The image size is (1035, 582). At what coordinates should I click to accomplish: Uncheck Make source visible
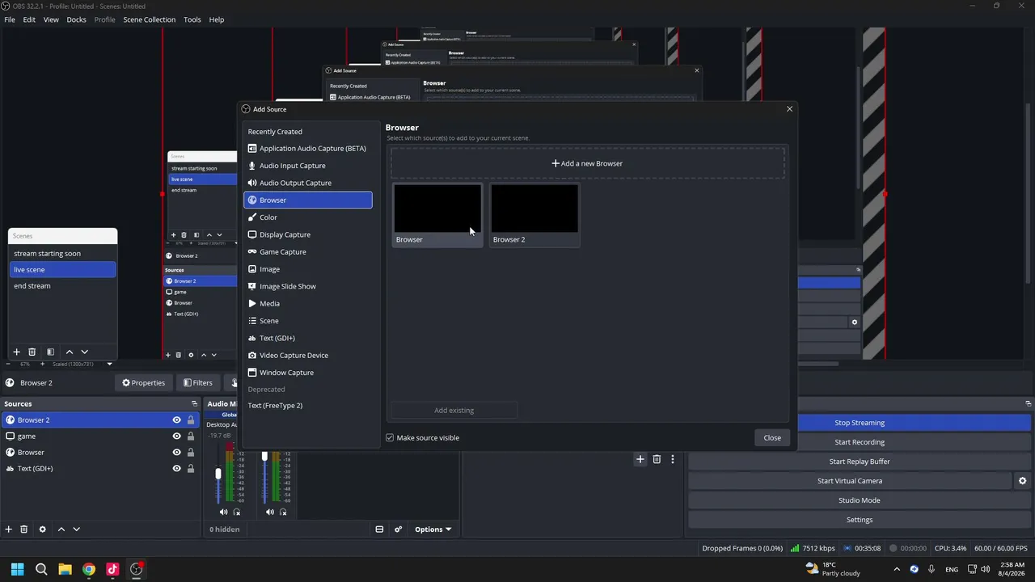click(390, 438)
